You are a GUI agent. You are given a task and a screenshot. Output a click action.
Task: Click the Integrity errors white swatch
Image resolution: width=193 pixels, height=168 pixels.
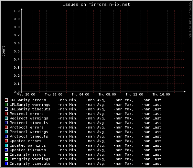(6, 154)
